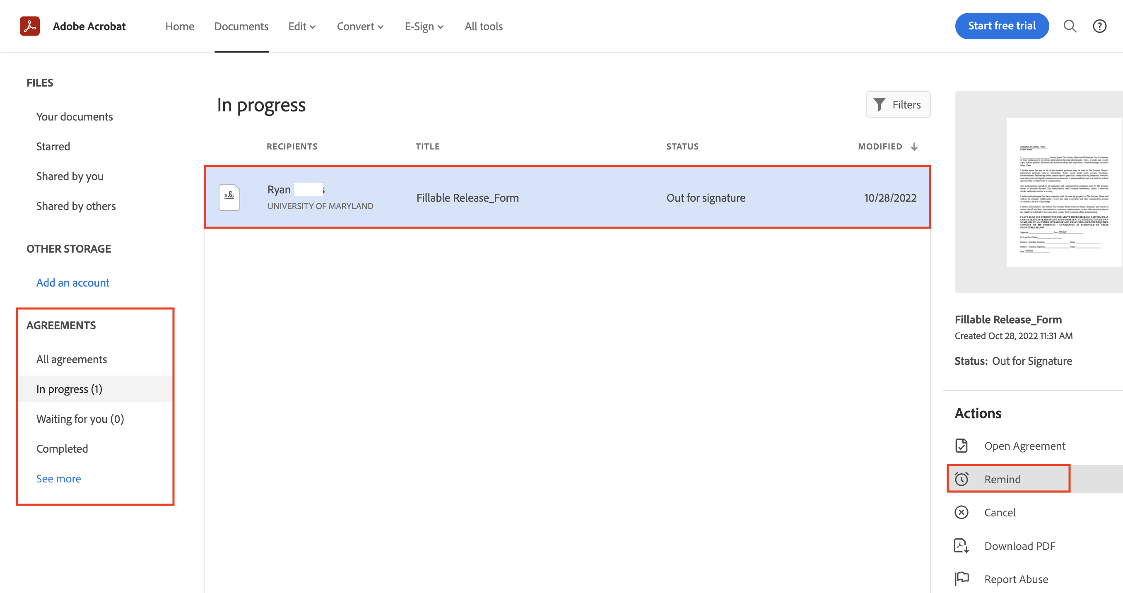This screenshot has width=1123, height=593.
Task: Select Completed under Agreements
Action: tap(62, 448)
